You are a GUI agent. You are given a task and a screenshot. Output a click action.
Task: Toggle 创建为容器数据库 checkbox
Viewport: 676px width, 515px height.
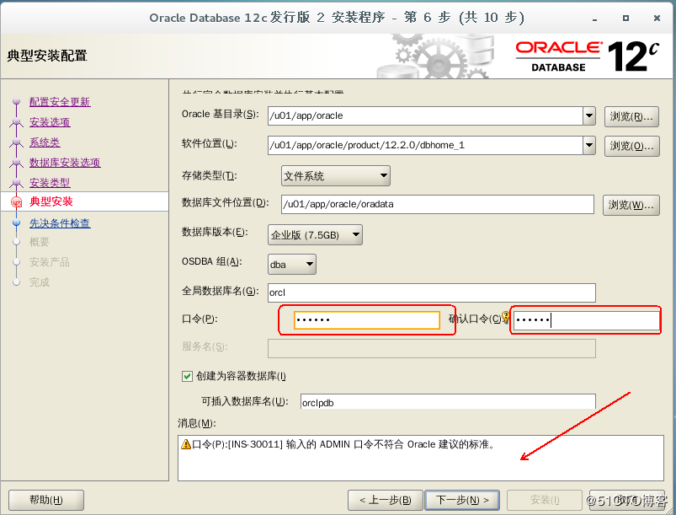coord(187,377)
